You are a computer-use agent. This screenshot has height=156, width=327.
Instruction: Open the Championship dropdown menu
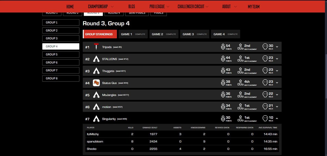click(101, 7)
